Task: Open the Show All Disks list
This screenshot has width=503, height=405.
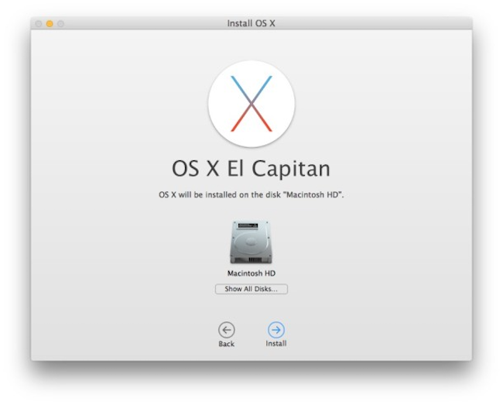Action: (251, 289)
